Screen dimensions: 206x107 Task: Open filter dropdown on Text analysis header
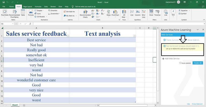[134, 36]
